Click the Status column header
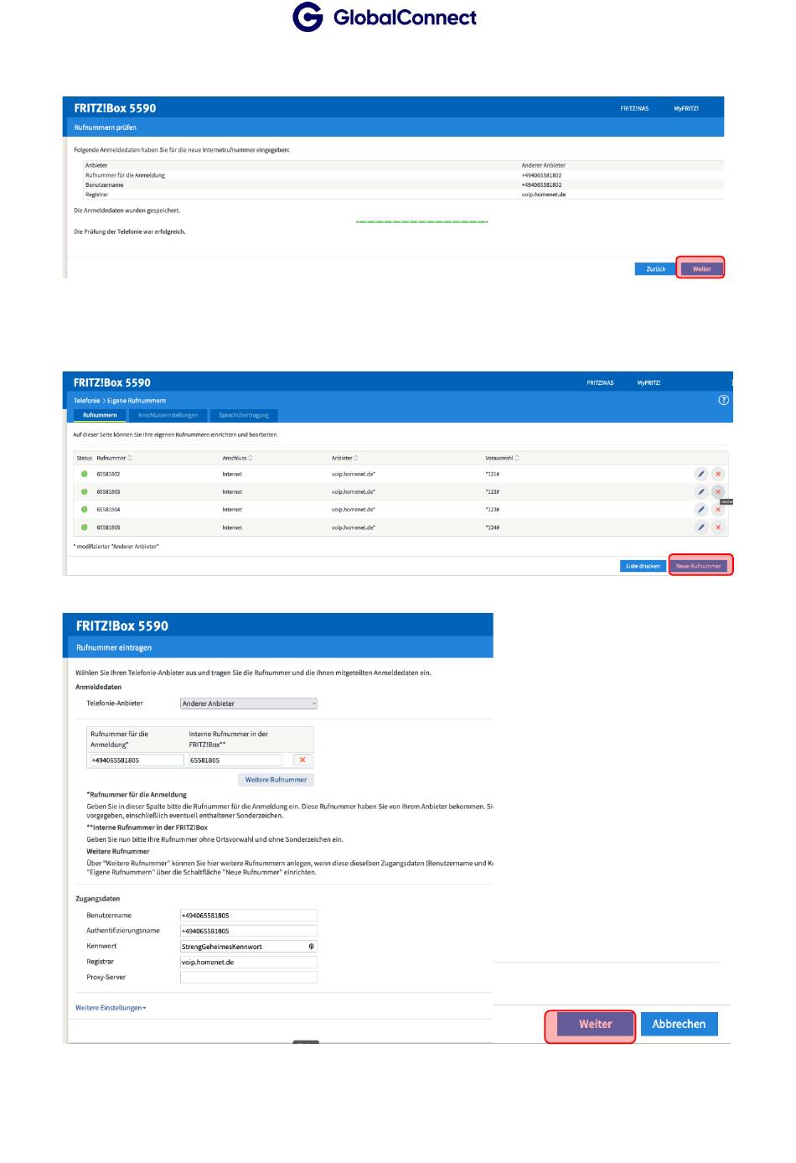 [84, 458]
